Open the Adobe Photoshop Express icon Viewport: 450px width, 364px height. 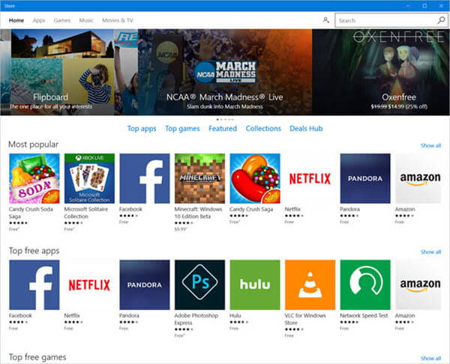pyautogui.click(x=199, y=285)
